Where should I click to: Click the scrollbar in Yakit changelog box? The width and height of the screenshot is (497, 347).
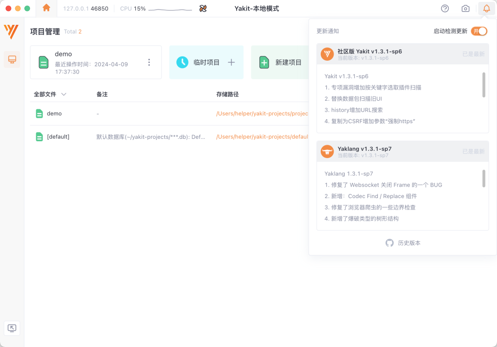pos(484,85)
